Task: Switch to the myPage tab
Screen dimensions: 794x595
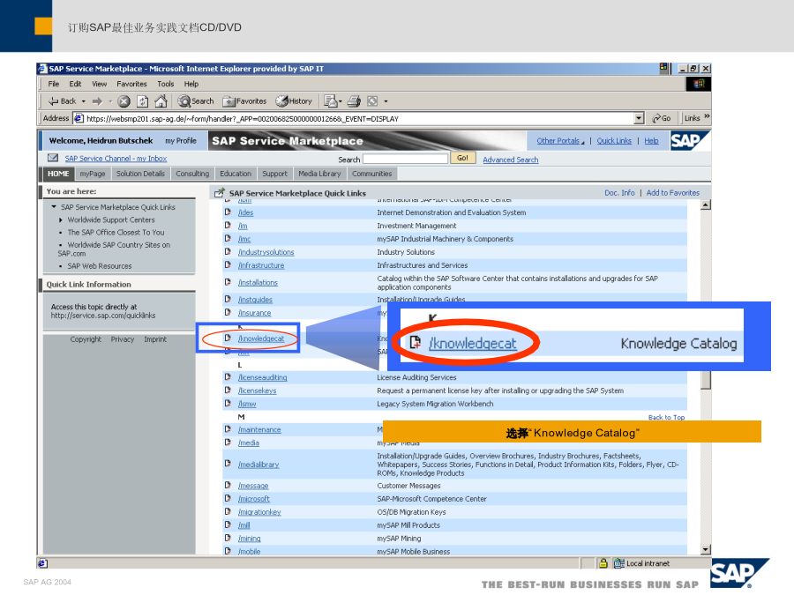Action: [x=93, y=174]
